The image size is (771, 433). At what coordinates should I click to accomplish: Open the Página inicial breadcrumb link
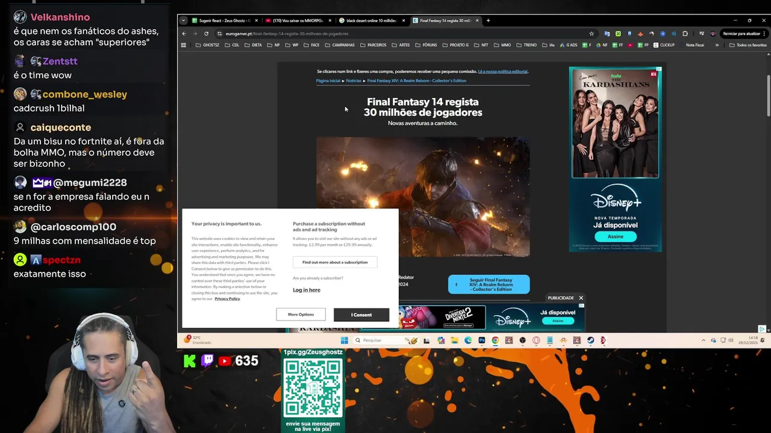[328, 81]
